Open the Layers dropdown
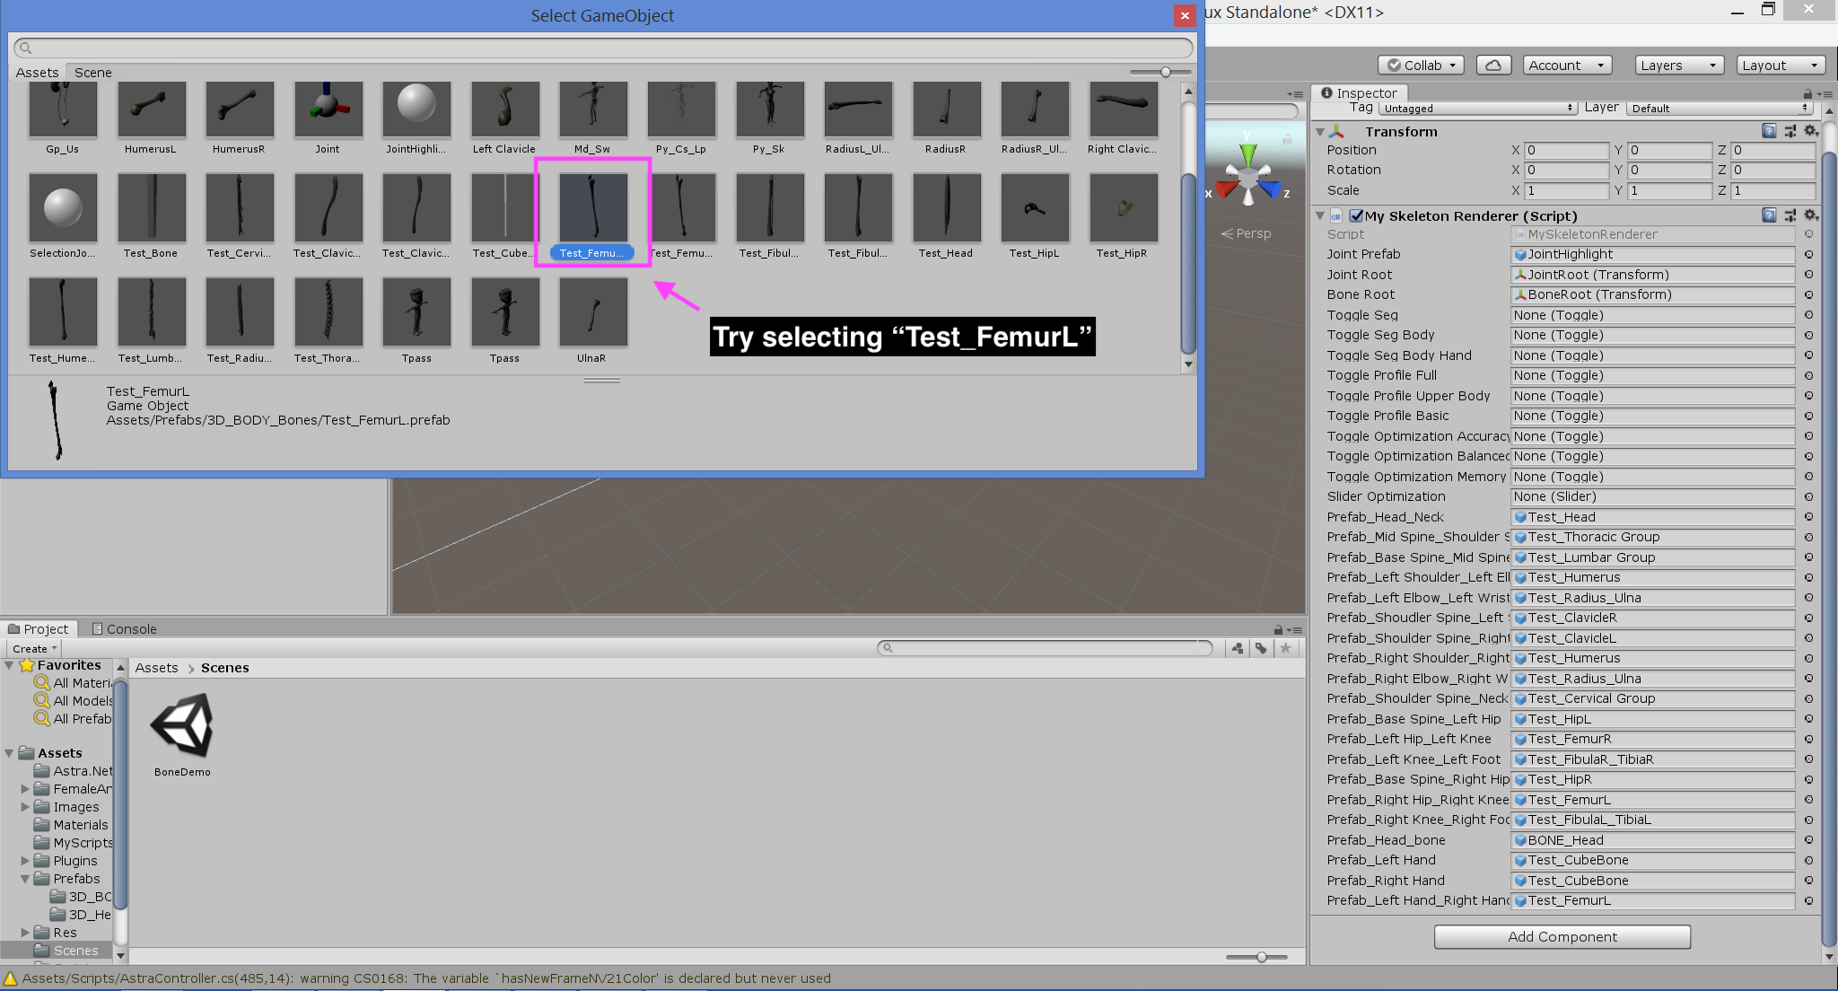 (1678, 65)
